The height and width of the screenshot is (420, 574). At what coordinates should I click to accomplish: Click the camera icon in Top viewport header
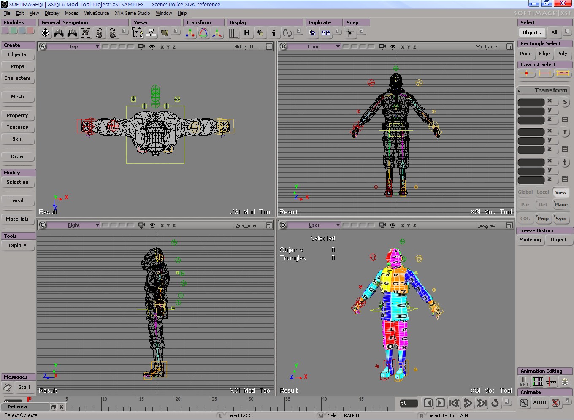tap(142, 47)
